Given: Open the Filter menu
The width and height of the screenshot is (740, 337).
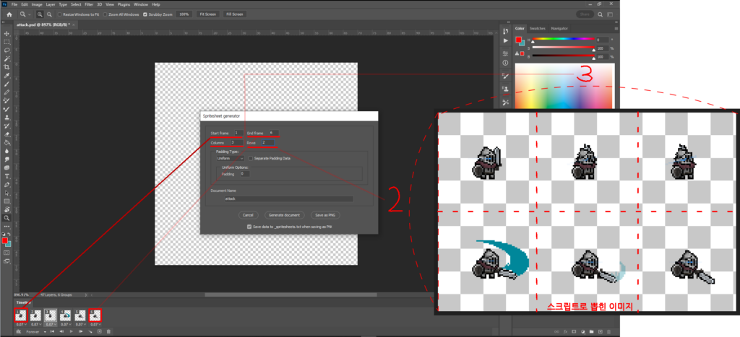Looking at the screenshot, I should [89, 4].
